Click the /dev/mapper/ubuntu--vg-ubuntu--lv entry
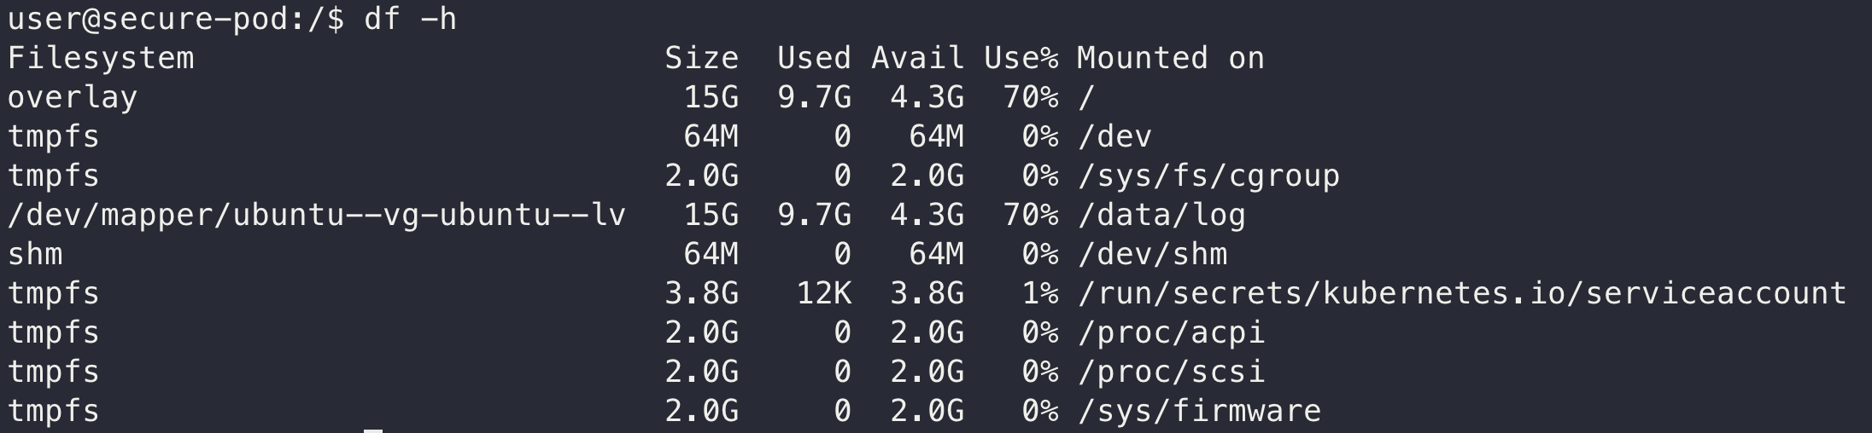 point(317,215)
